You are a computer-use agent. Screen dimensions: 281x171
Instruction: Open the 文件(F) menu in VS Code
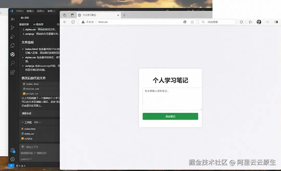(20, 11)
